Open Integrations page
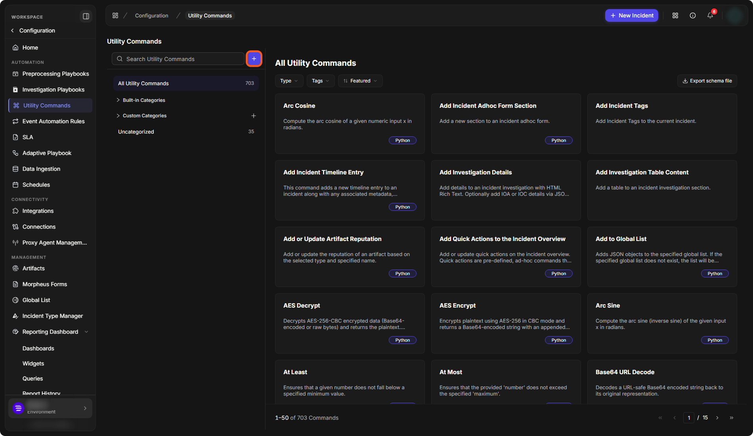This screenshot has height=436, width=753. coord(50,211)
